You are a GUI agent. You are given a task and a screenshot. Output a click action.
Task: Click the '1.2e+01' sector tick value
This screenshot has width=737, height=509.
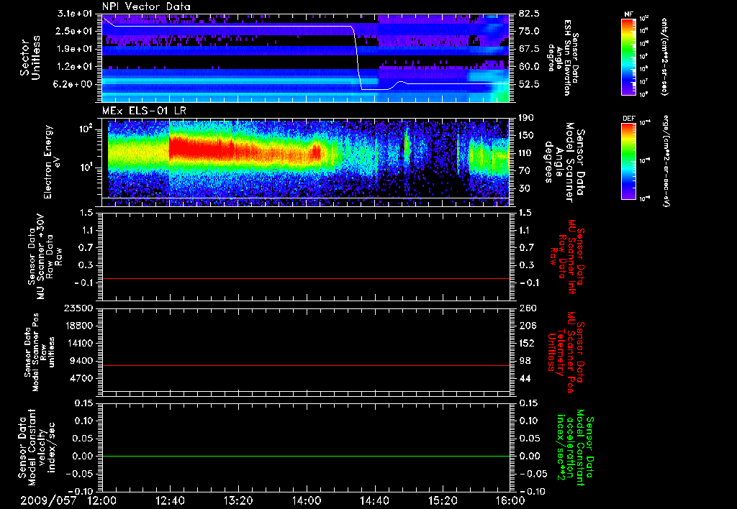click(x=75, y=67)
